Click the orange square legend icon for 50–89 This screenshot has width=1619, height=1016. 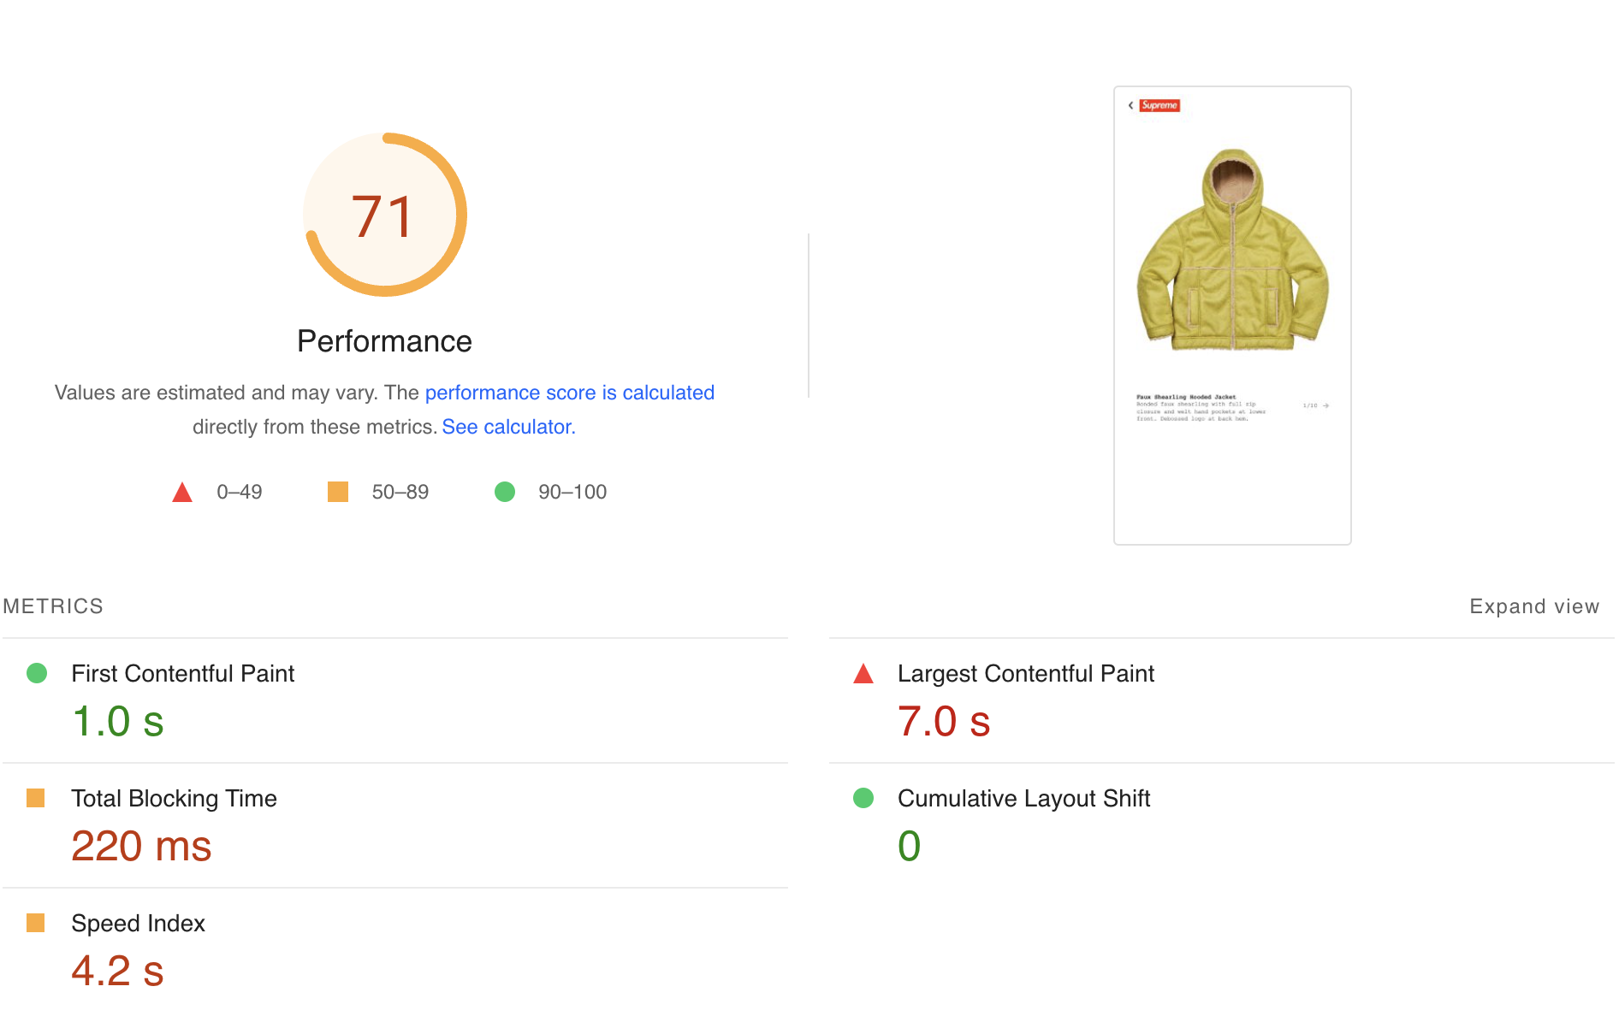tap(338, 492)
